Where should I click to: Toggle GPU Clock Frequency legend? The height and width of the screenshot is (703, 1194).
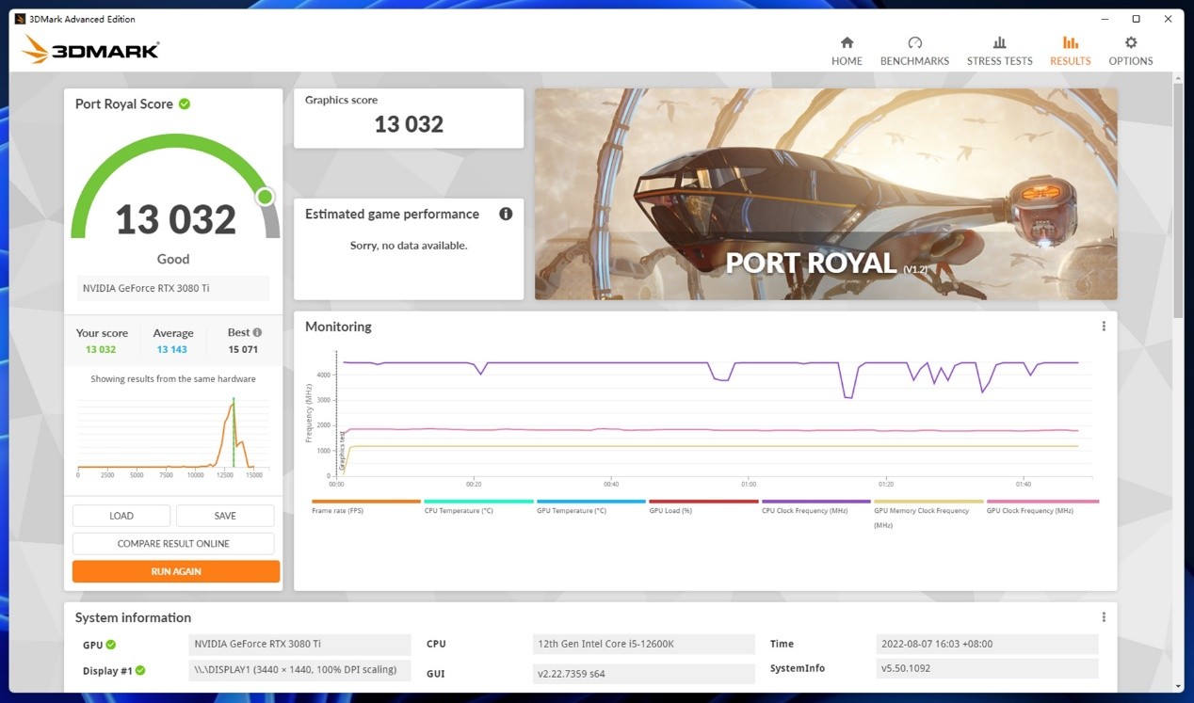coord(1042,506)
